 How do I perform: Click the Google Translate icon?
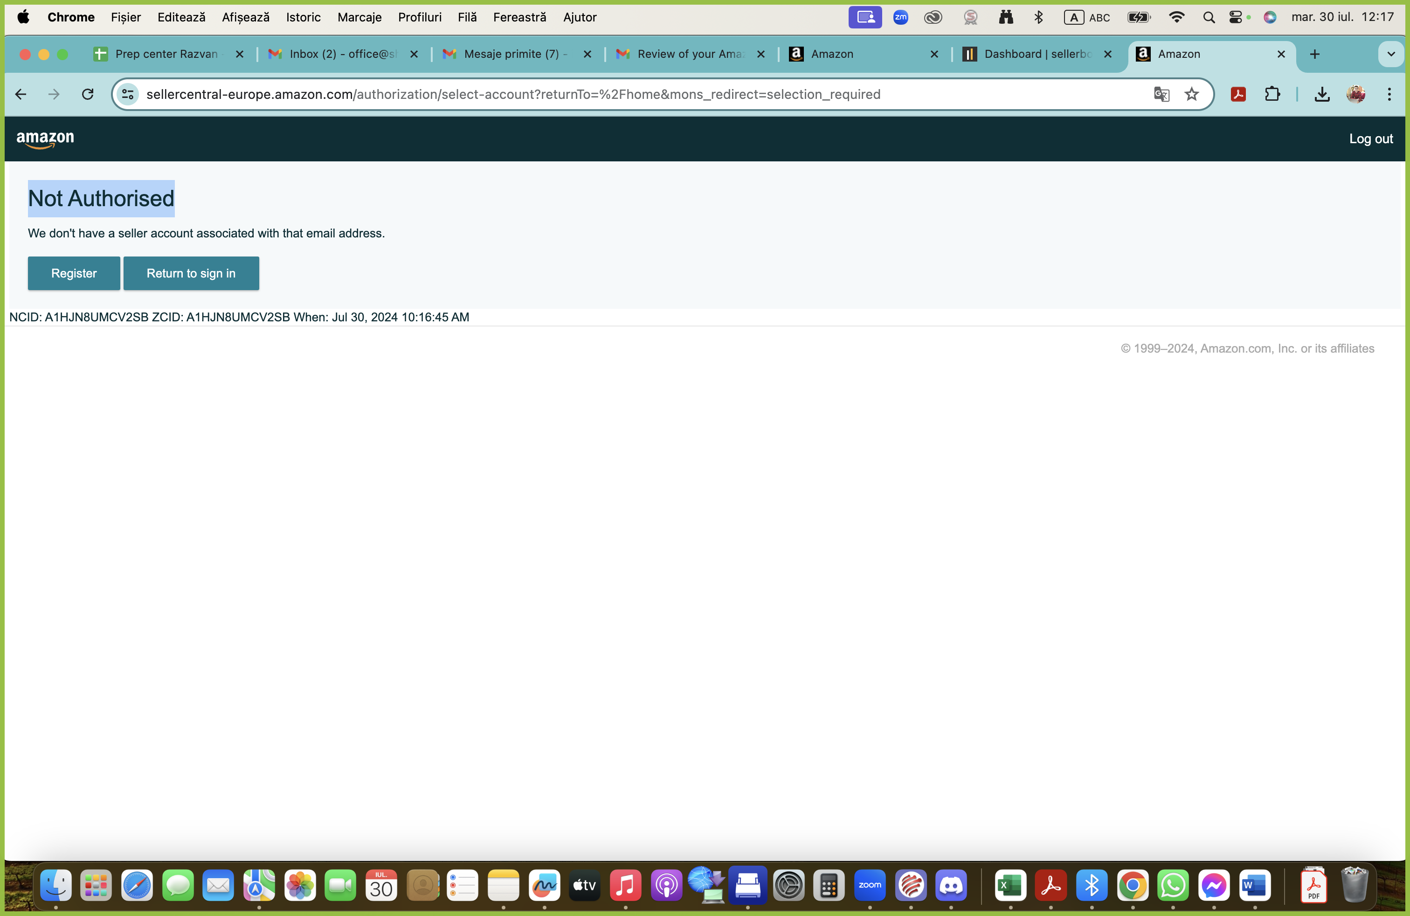point(1161,94)
